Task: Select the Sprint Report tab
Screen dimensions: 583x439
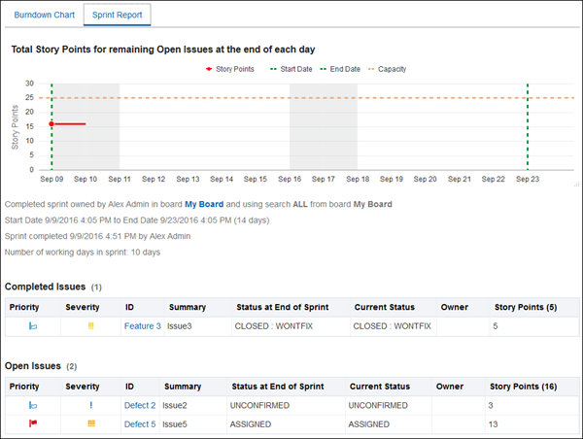Action: 117,16
